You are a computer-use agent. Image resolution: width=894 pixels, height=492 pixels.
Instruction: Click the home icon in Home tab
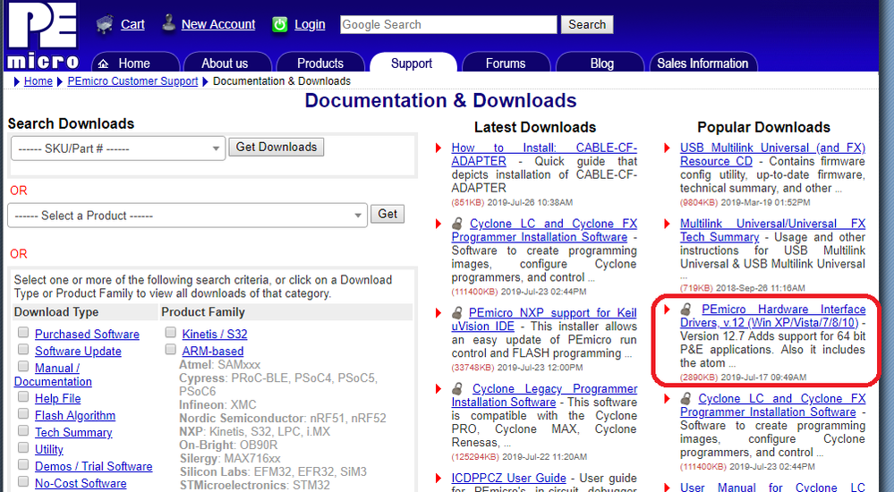pyautogui.click(x=103, y=64)
